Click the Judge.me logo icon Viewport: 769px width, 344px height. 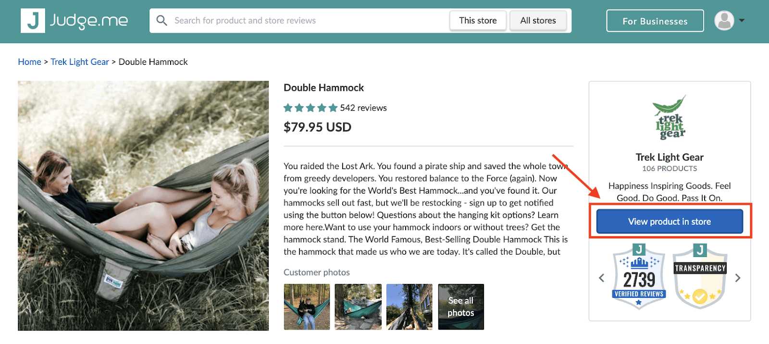pyautogui.click(x=33, y=21)
